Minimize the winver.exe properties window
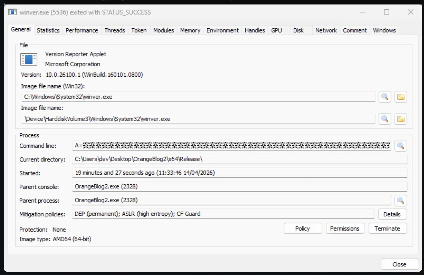The width and height of the screenshot is (424, 275). 363,12
